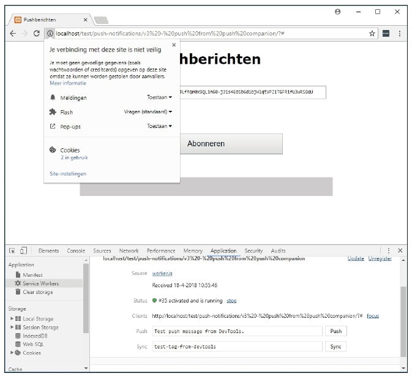Viewport: 412px width, 376px height.
Task: Reload the page with refresh icon
Action: pyautogui.click(x=37, y=33)
